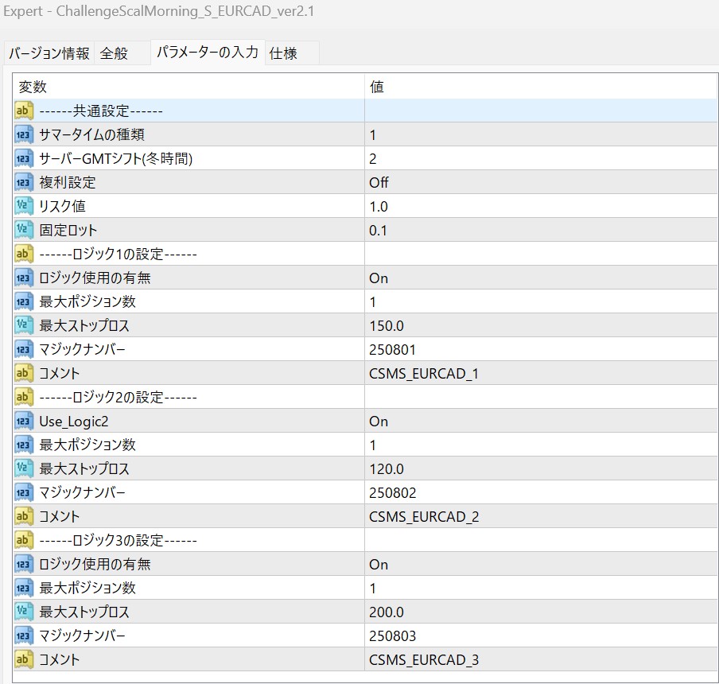Click the decimal icon beside 固定ロット
Image resolution: width=719 pixels, height=684 pixels.
[24, 230]
